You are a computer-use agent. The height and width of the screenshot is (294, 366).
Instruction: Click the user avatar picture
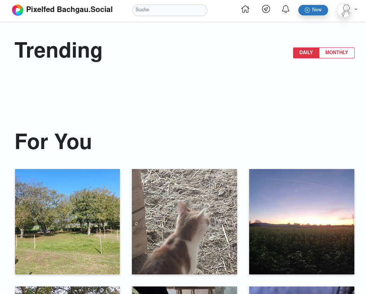click(345, 10)
